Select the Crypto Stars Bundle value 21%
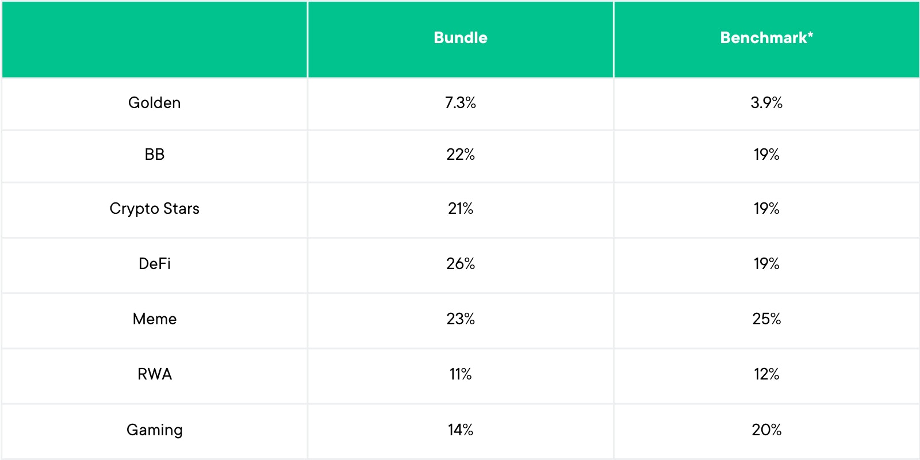Image resolution: width=920 pixels, height=460 pixels. 461,209
